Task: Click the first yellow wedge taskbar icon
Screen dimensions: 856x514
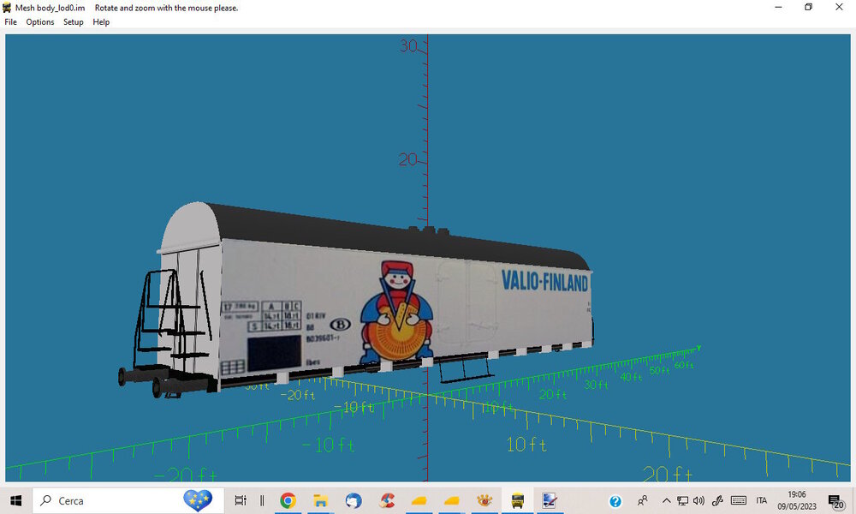Action: 419,500
